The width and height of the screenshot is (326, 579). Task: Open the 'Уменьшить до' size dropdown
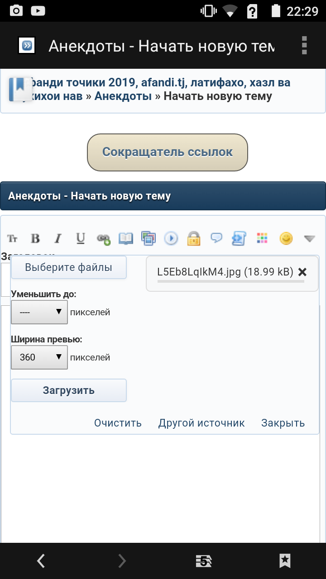pyautogui.click(x=39, y=312)
